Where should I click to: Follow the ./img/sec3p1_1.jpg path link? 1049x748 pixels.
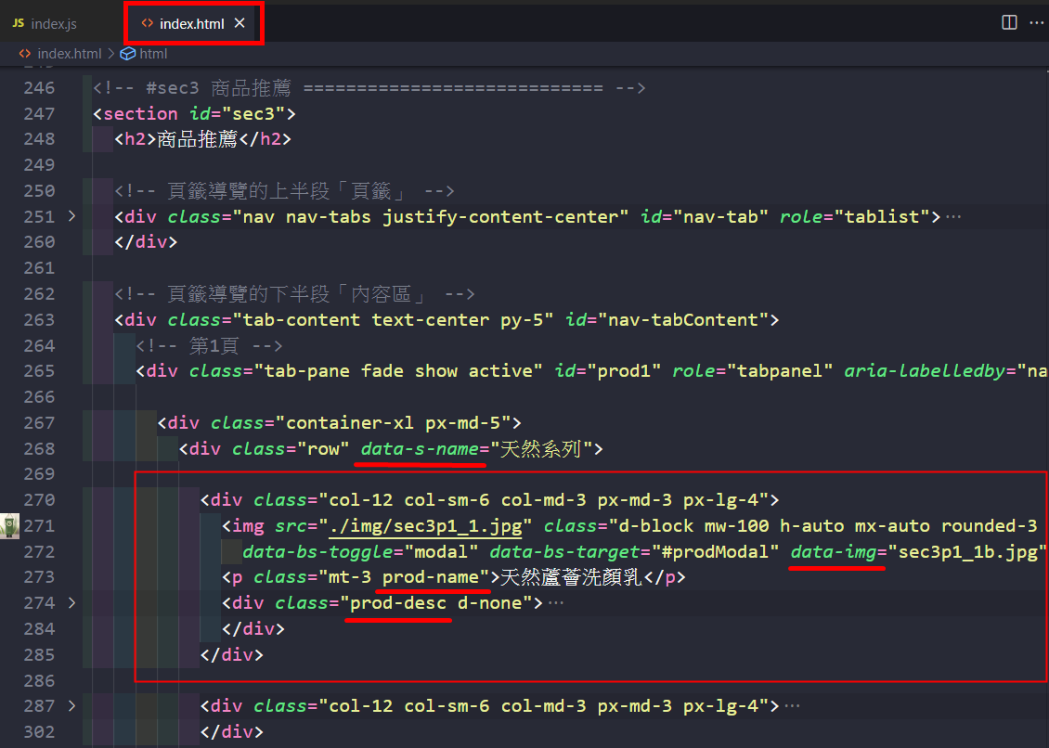425,526
